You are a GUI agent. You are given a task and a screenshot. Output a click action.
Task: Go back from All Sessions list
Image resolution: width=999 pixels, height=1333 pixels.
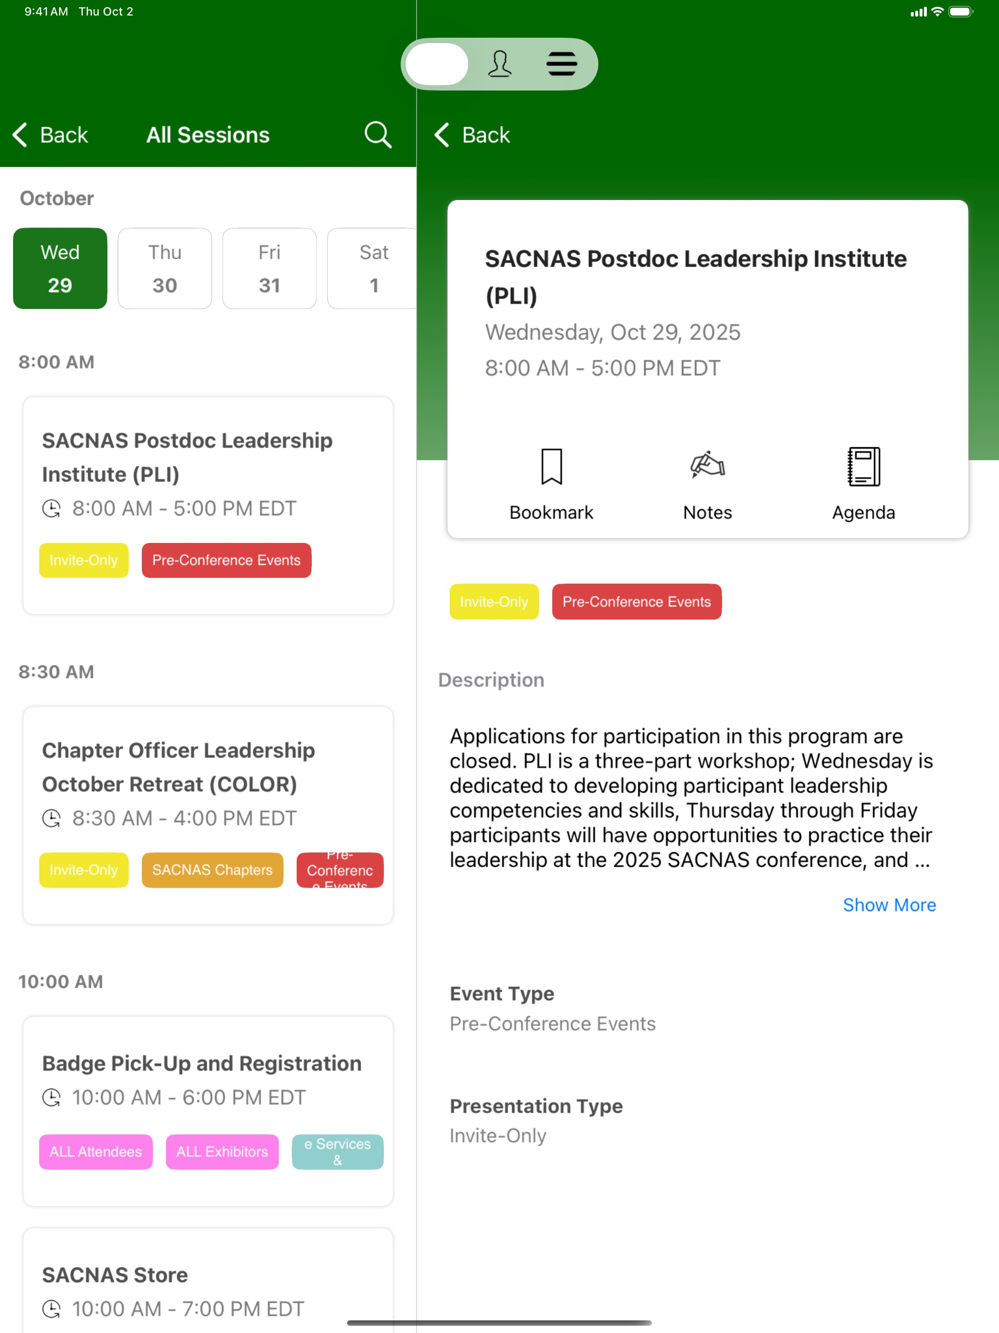click(51, 135)
